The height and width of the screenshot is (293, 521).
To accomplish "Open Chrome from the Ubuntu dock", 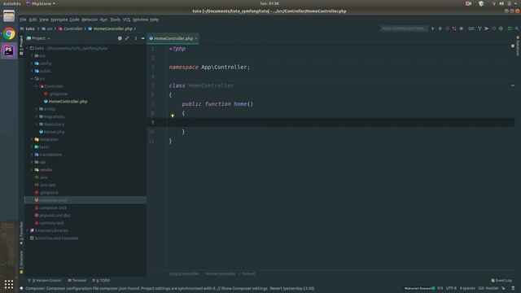I will point(9,33).
